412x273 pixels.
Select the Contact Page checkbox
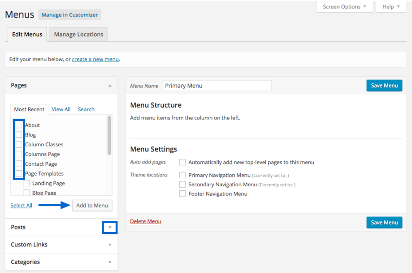point(19,164)
